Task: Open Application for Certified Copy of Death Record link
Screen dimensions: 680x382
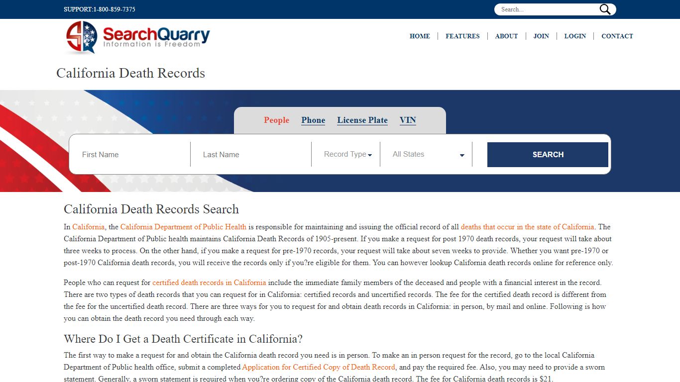Action: pyautogui.click(x=319, y=367)
